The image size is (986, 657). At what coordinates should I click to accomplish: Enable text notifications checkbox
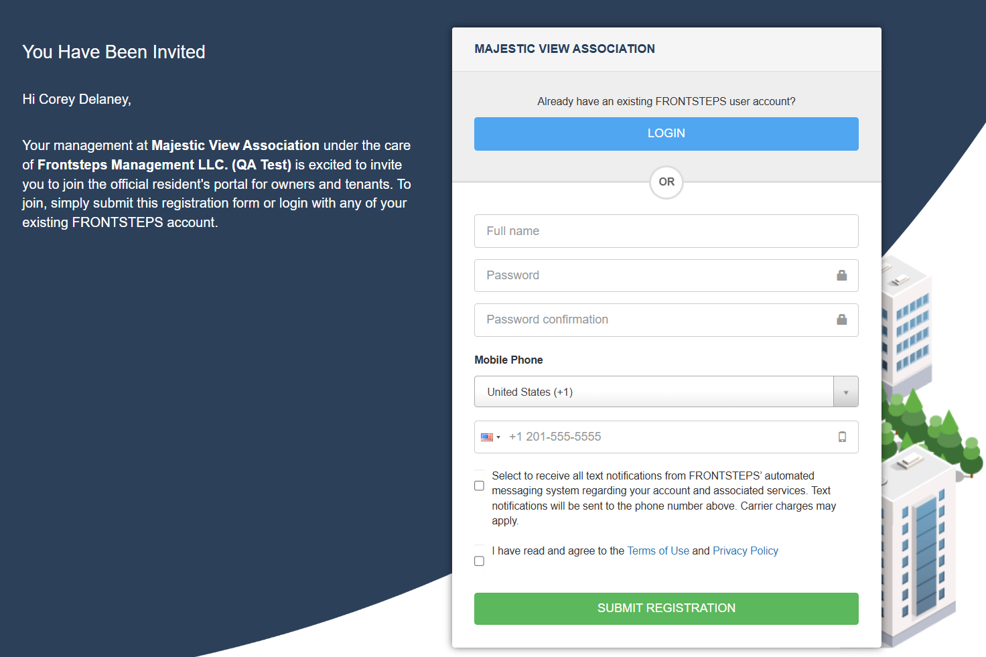(x=480, y=486)
